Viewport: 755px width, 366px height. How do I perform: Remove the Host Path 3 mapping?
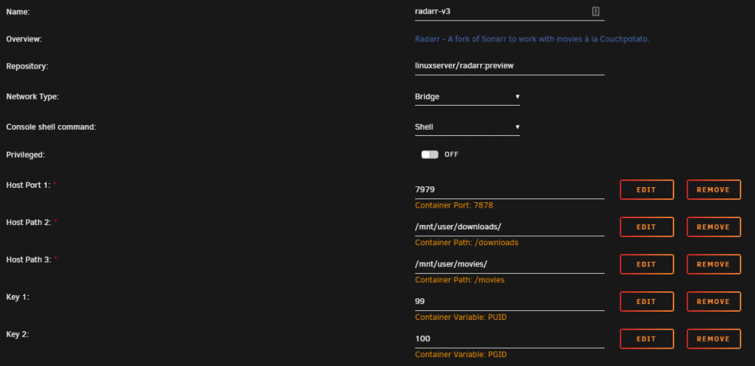(x=713, y=264)
